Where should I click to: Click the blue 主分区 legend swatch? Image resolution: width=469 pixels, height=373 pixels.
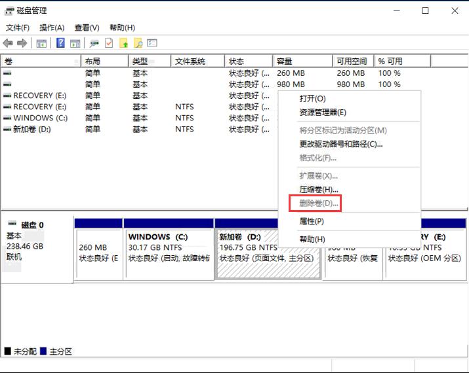pos(43,351)
